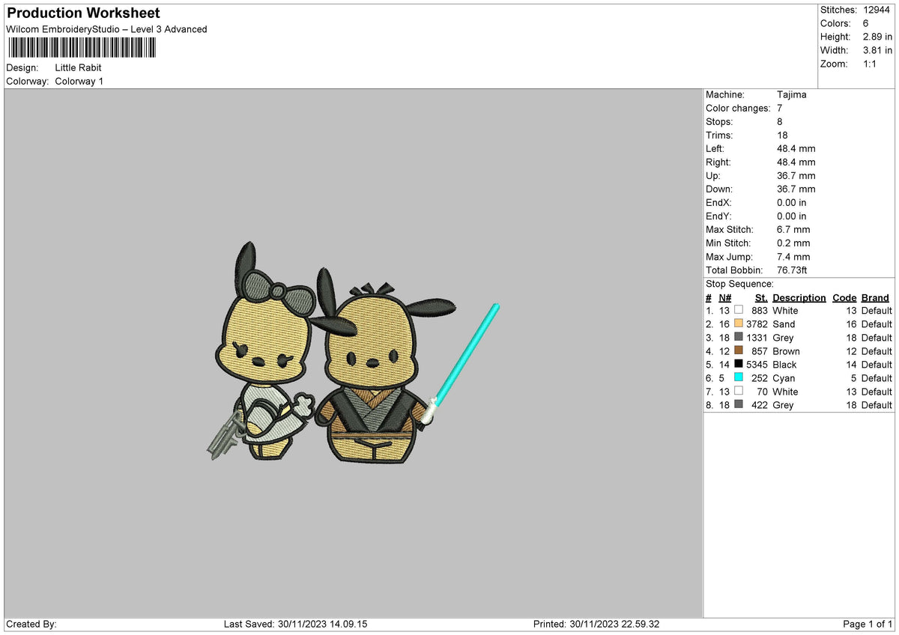Click the 'Sand' description in stop 2
This screenshot has height=635, width=899.
pyautogui.click(x=784, y=323)
